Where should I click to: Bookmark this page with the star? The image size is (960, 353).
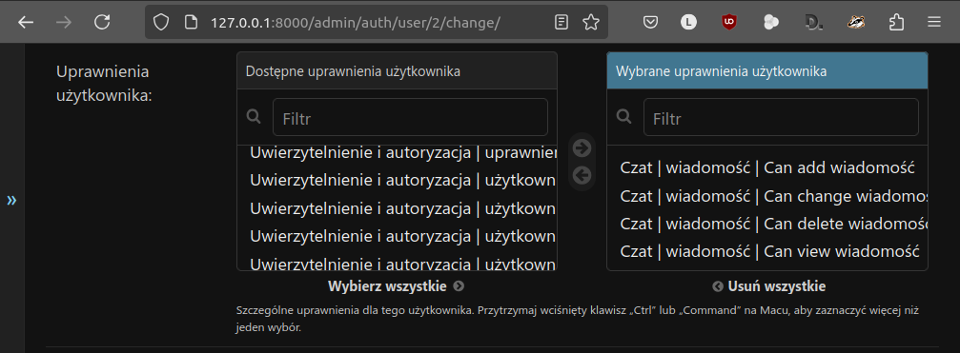coord(591,23)
